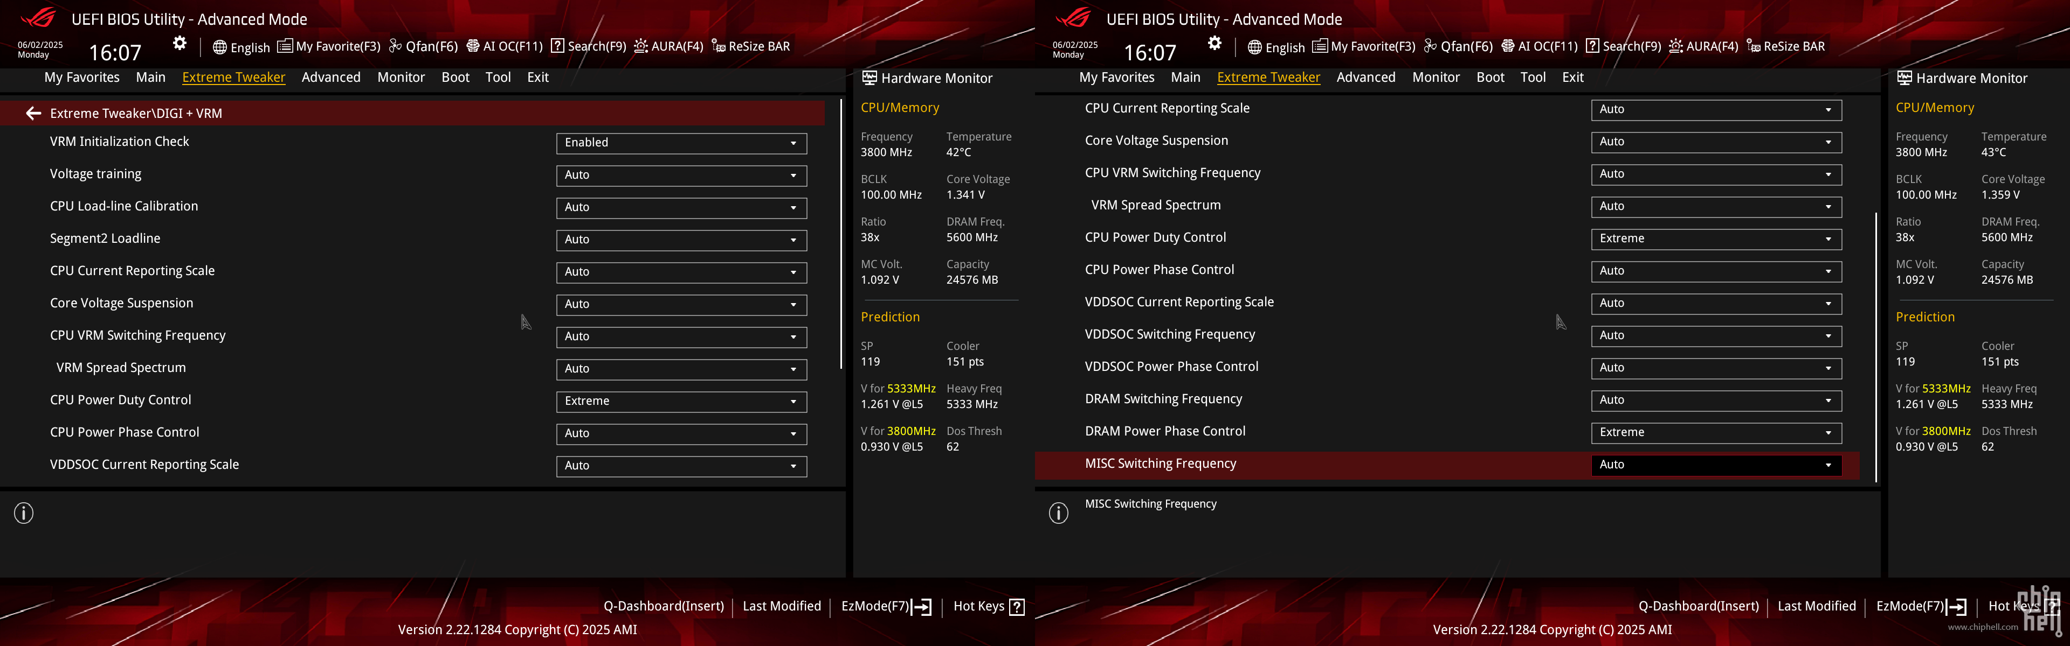This screenshot has height=646, width=2070.
Task: Open My Favorite(F3) in left window
Action: point(329,46)
